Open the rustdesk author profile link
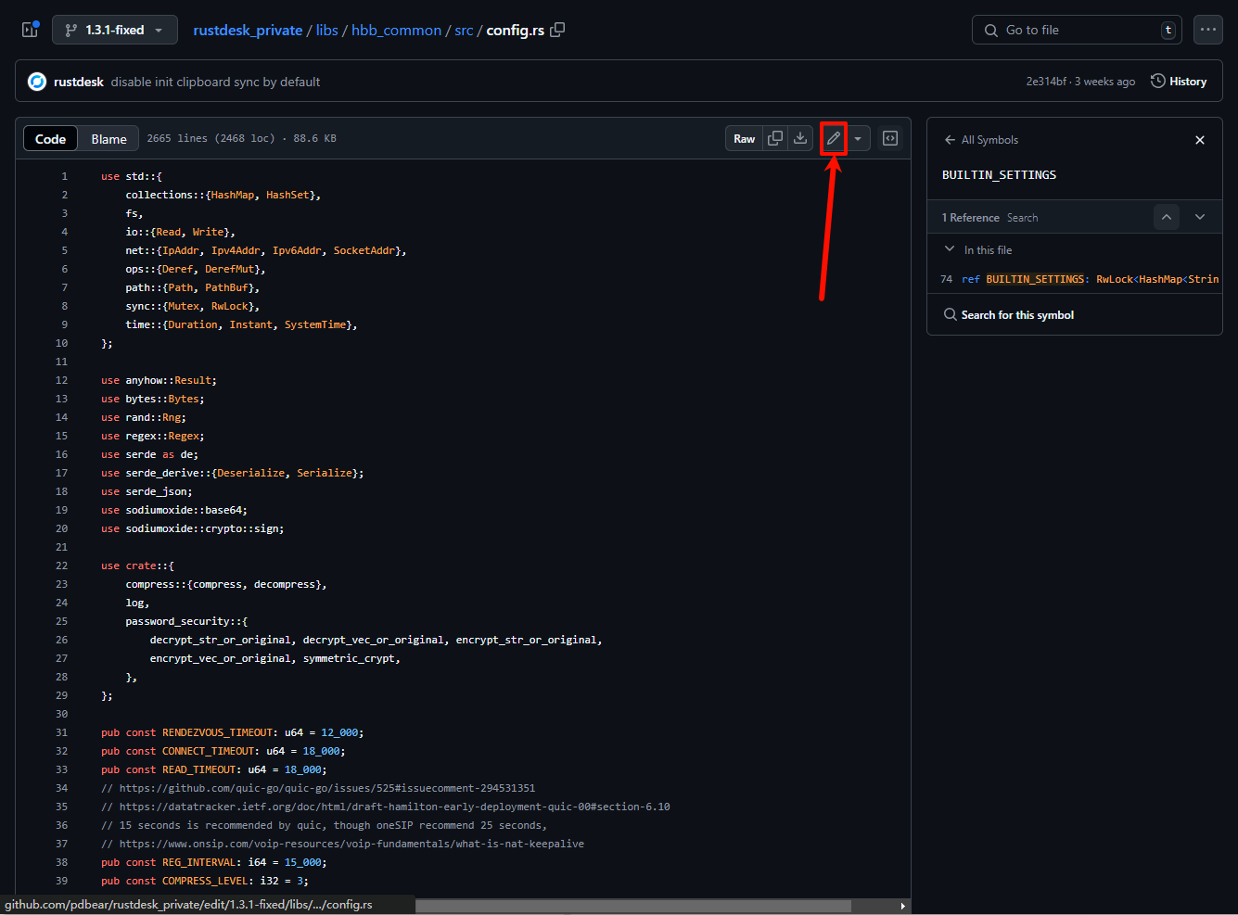Viewport: 1238px width, 915px height. [79, 82]
